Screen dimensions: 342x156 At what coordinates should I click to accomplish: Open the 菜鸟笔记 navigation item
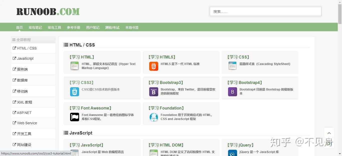tap(35, 27)
